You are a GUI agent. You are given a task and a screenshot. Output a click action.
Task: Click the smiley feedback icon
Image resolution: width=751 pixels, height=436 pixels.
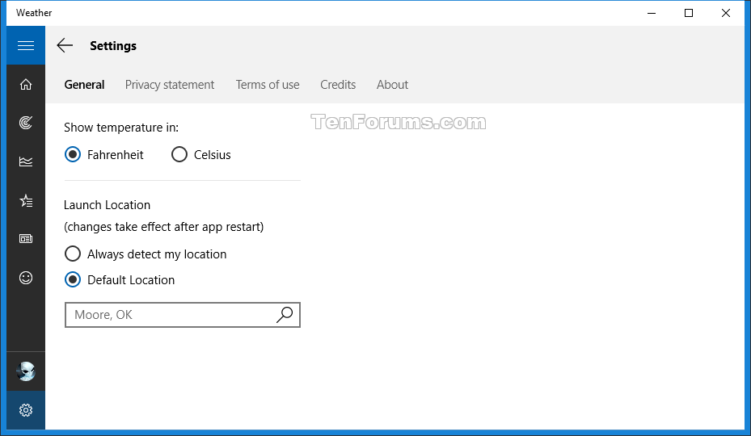pyautogui.click(x=26, y=278)
